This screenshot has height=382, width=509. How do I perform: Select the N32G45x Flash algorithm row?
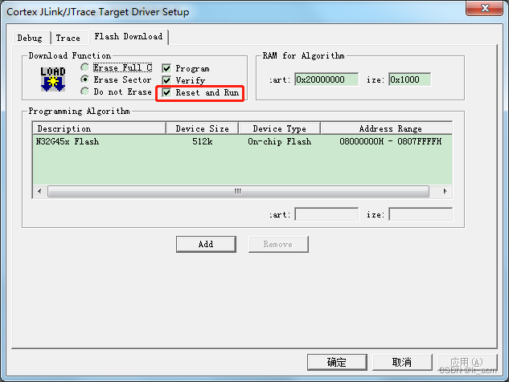[x=242, y=141]
